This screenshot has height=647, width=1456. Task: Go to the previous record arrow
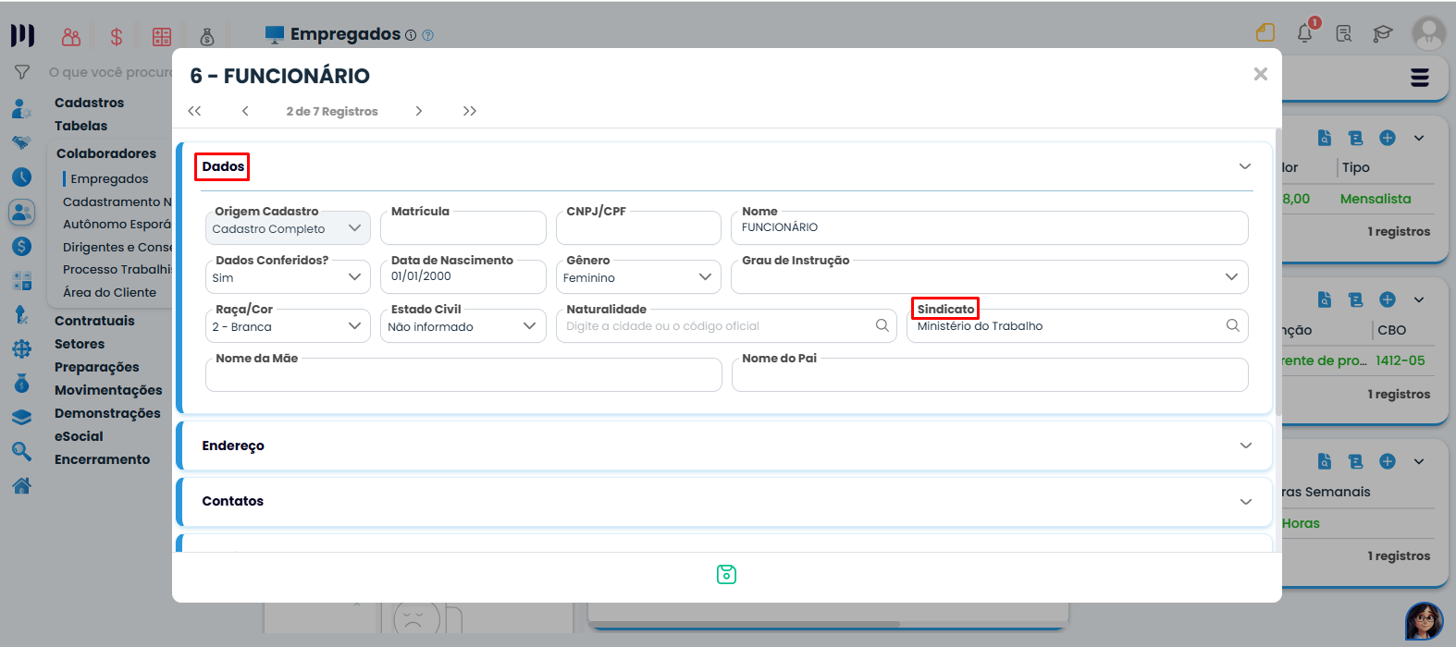point(245,111)
